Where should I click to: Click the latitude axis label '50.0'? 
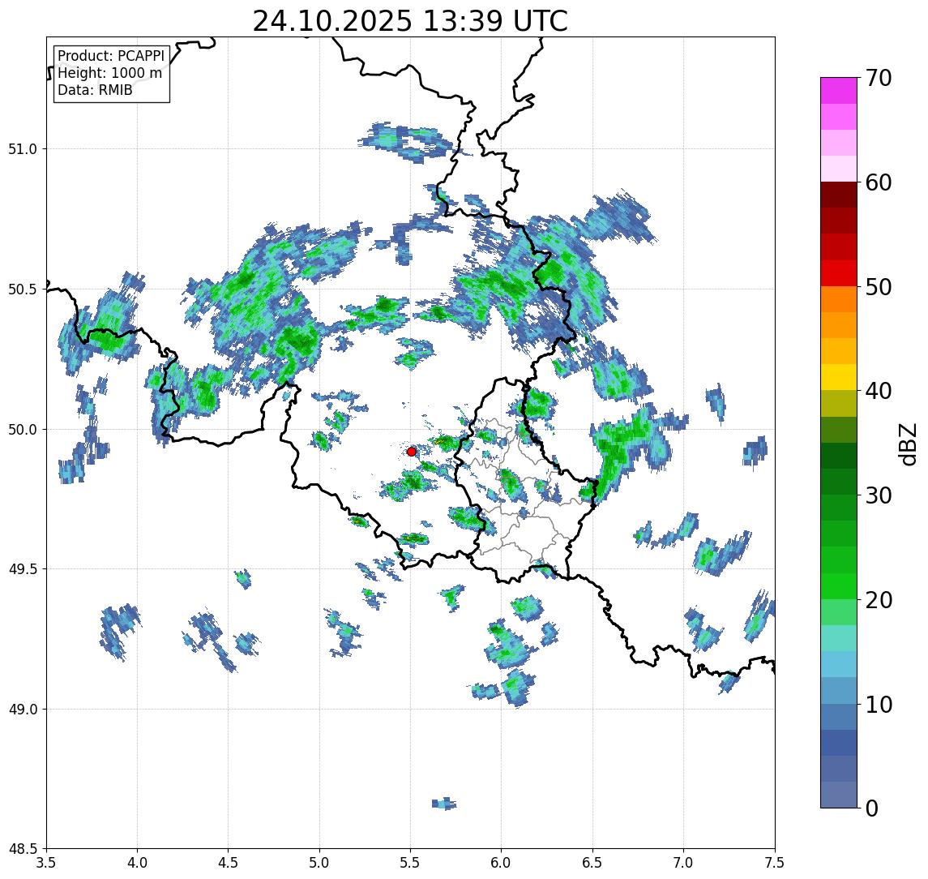[23, 430]
